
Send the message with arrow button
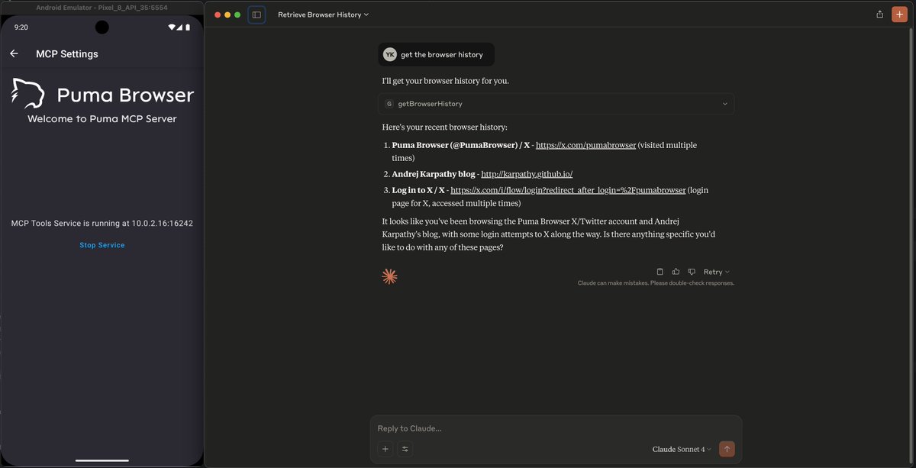click(727, 449)
